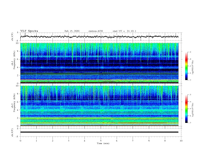The image size is (204, 158).
Task: Click the 'Time (min)' axis label
Action: (103, 143)
